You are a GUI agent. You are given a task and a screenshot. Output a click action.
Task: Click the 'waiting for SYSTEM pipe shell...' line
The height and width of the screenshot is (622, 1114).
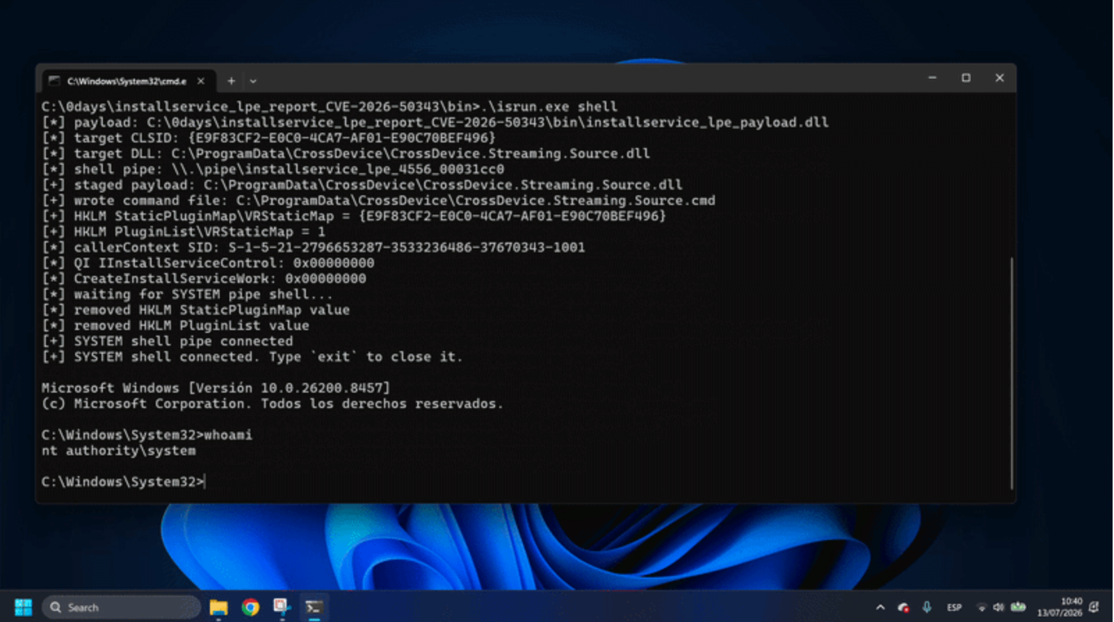pos(187,295)
